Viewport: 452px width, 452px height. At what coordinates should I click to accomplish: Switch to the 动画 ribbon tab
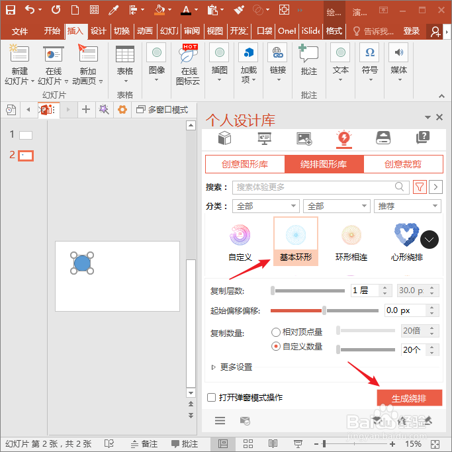pos(145,31)
